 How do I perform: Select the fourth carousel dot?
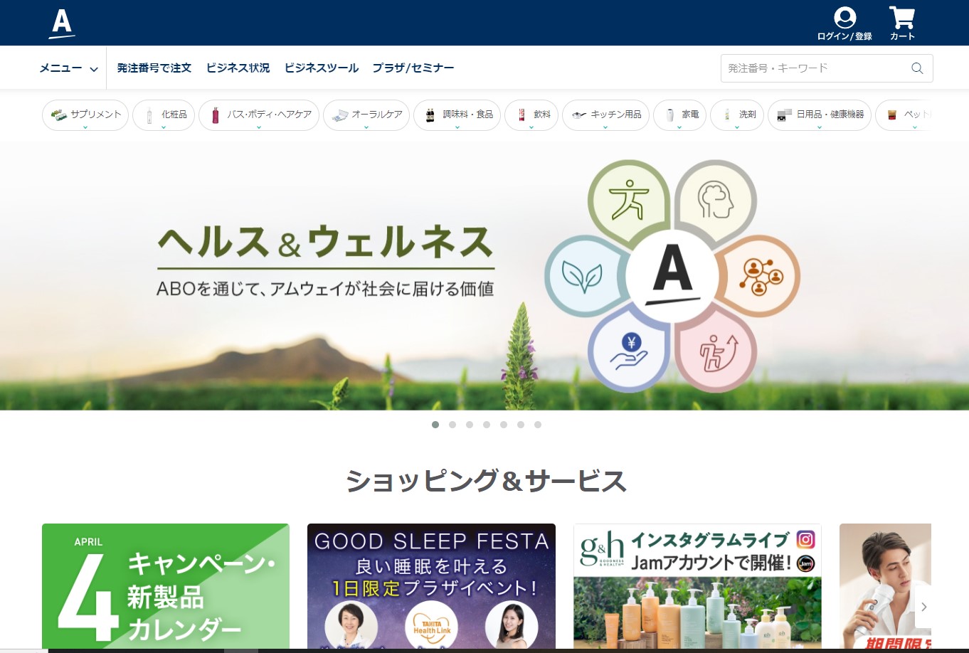(x=487, y=425)
